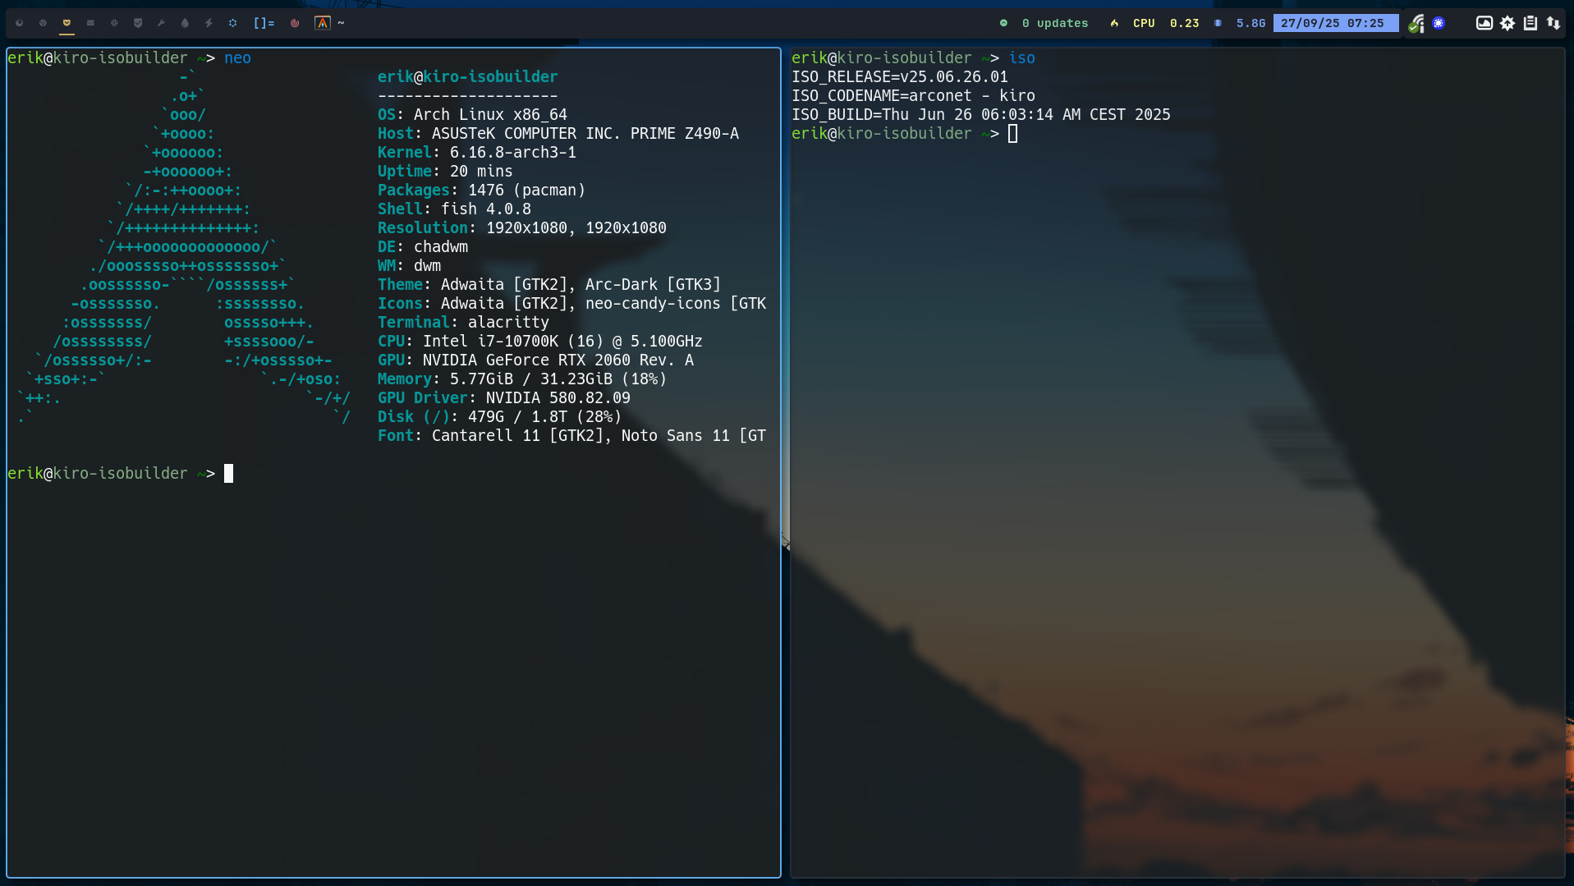Click the 'neo' command in left terminal
This screenshot has width=1574, height=886.
point(237,57)
